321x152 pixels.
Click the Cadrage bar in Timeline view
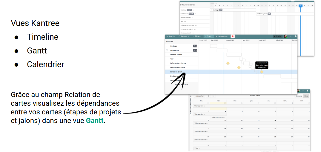pos(233,10)
